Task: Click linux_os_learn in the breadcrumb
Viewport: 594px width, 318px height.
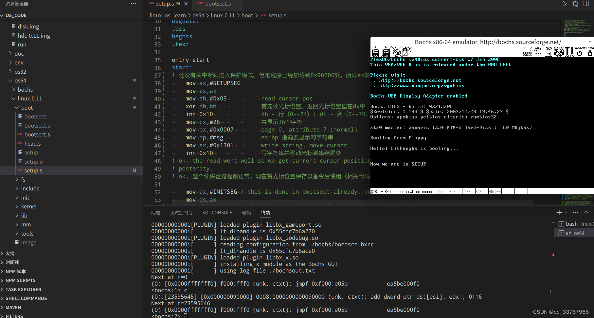Action: tap(168, 15)
